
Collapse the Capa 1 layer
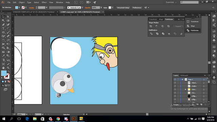182,80
